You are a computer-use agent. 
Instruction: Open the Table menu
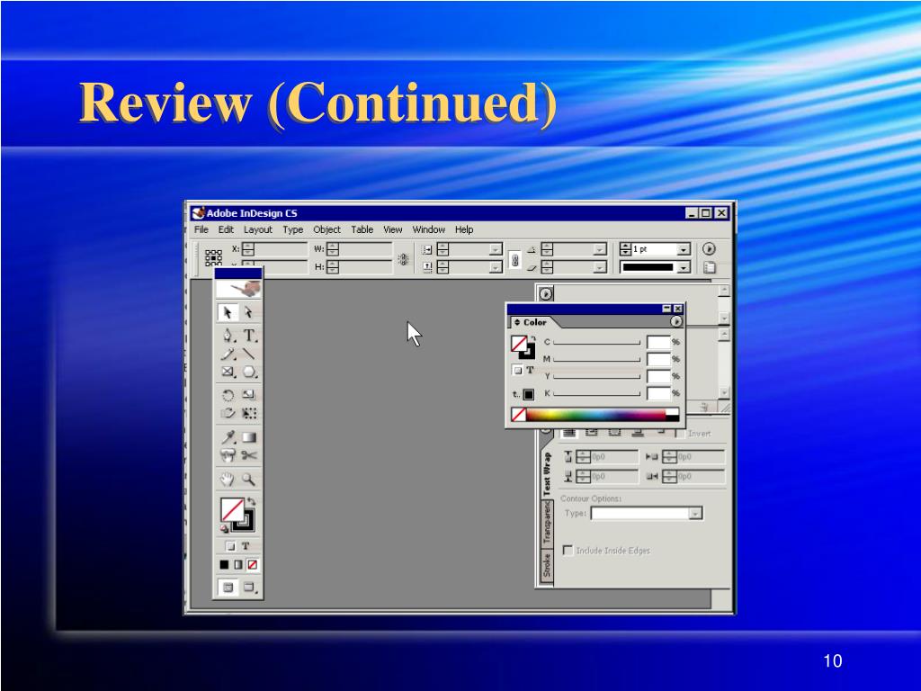(x=362, y=229)
